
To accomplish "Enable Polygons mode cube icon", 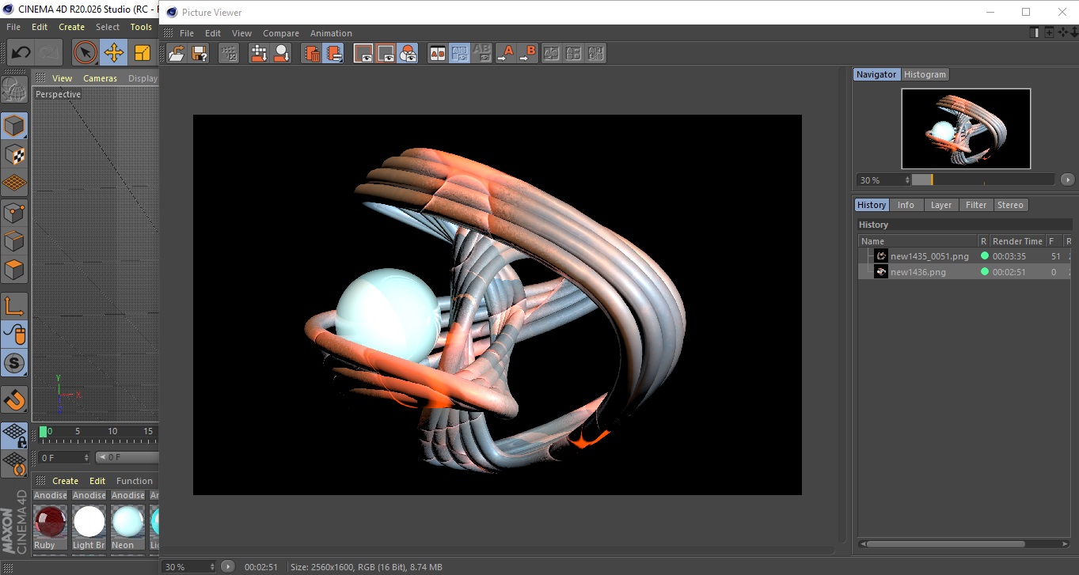I will coord(14,270).
